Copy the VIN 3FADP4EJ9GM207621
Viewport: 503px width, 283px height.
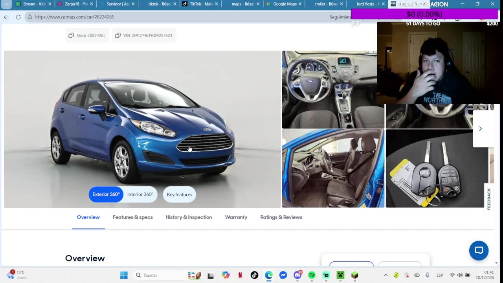point(143,35)
